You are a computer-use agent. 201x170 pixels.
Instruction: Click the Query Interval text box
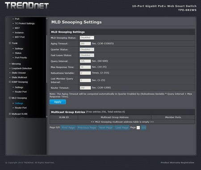(85, 61)
